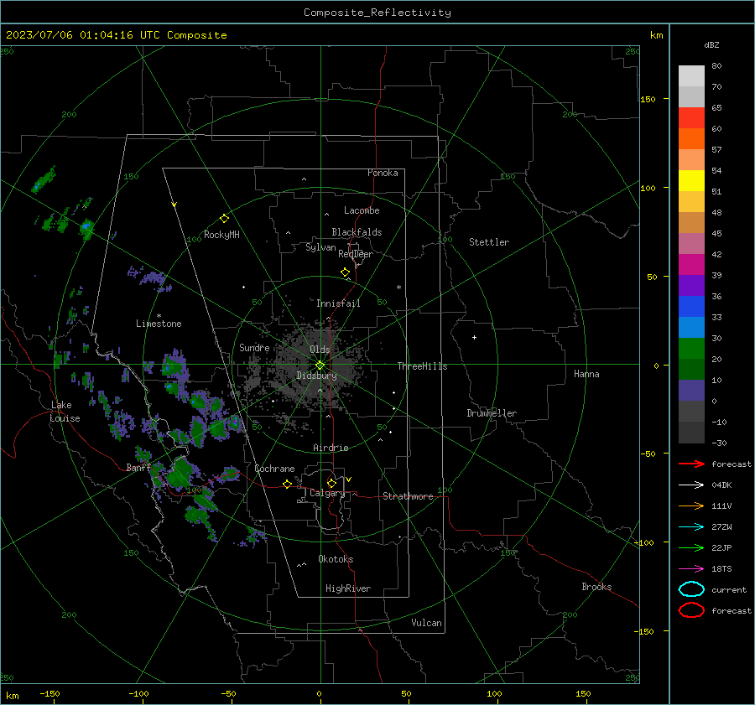
Task: Click the red forecast arrow in legend
Action: point(691,464)
